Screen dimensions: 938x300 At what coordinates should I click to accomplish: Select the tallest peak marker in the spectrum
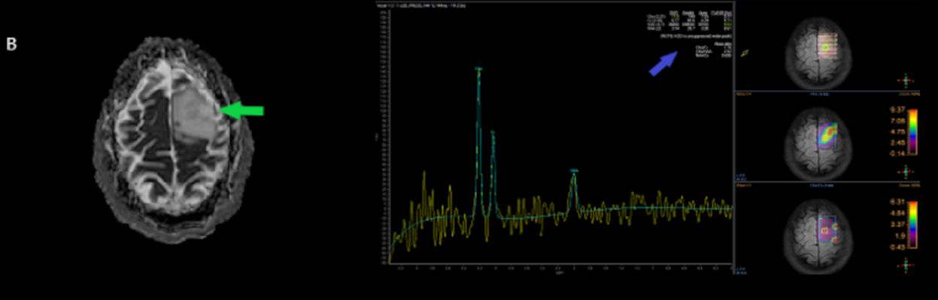[478, 69]
